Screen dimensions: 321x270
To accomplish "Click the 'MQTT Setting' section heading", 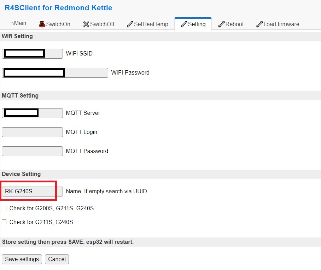I will (20, 95).
